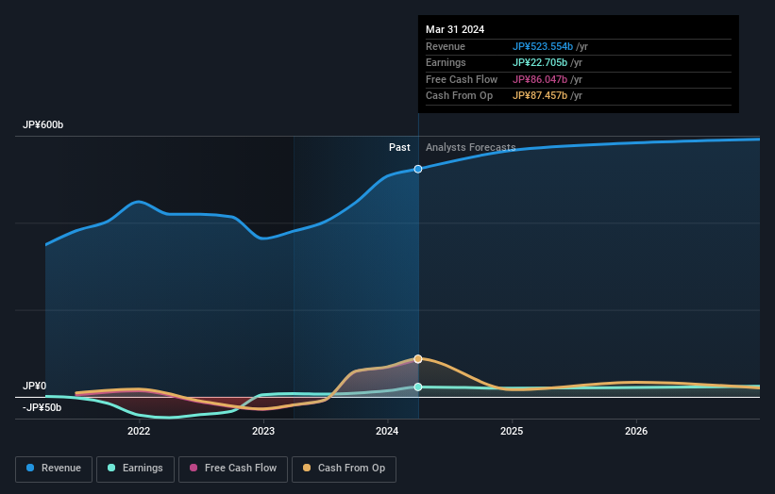
Task: Click the Free Cash Flow label in tooltip
Action: (x=462, y=79)
